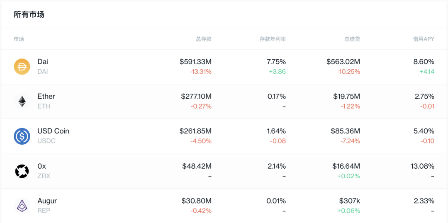Click Dai total supply $591.33M
The width and height of the screenshot is (448, 223).
[196, 61]
